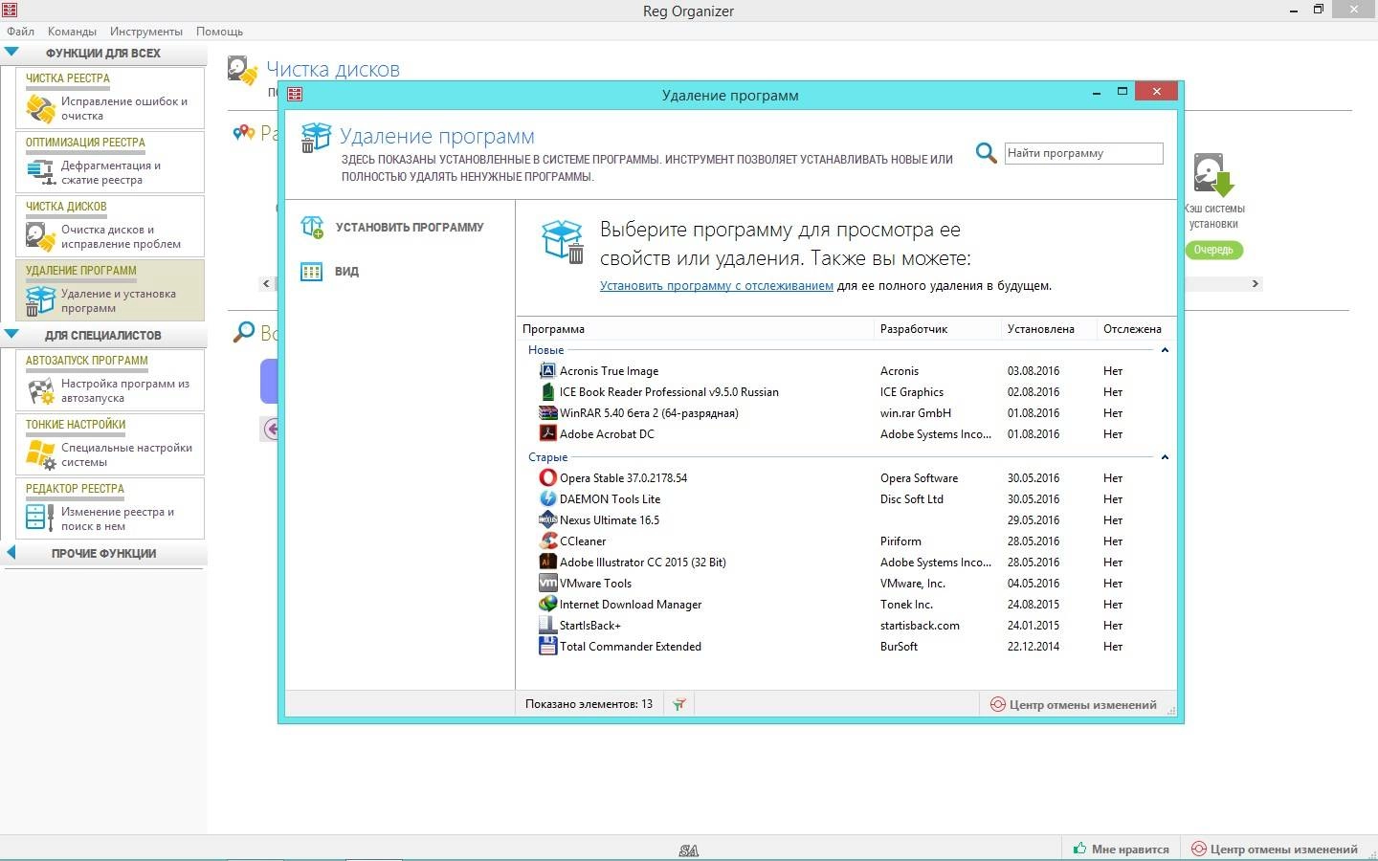Click Показано элементов: 13 status text
The width and height of the screenshot is (1378, 861).
[589, 704]
